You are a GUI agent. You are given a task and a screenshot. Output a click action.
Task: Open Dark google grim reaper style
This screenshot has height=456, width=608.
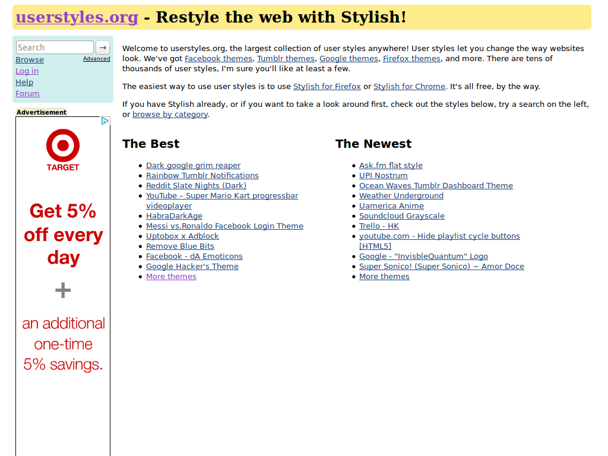(x=193, y=166)
